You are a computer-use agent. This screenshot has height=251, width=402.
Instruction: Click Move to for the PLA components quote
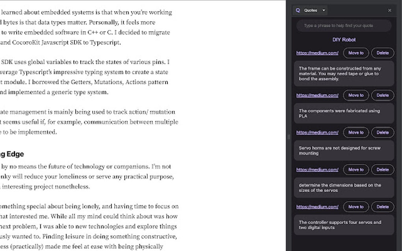(356, 95)
